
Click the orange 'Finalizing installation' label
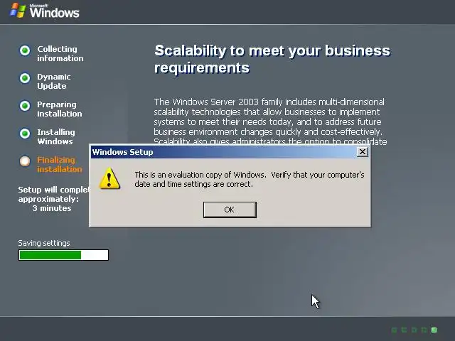(60, 164)
